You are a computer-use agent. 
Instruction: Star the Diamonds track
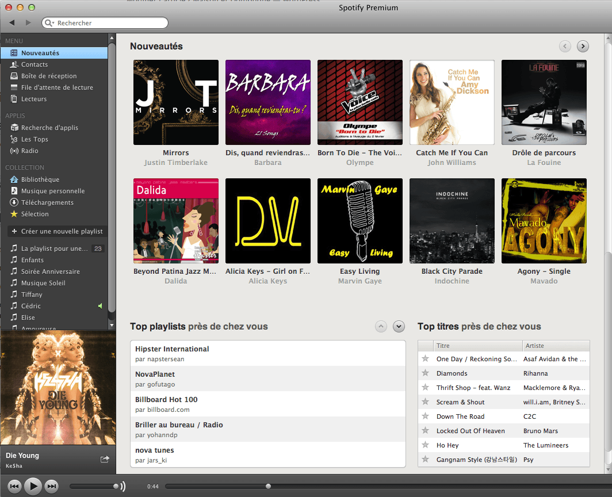coord(426,373)
